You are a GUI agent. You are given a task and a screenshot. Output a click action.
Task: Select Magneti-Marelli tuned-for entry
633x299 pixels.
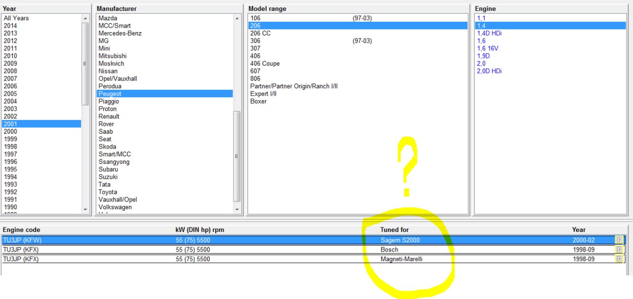point(402,259)
